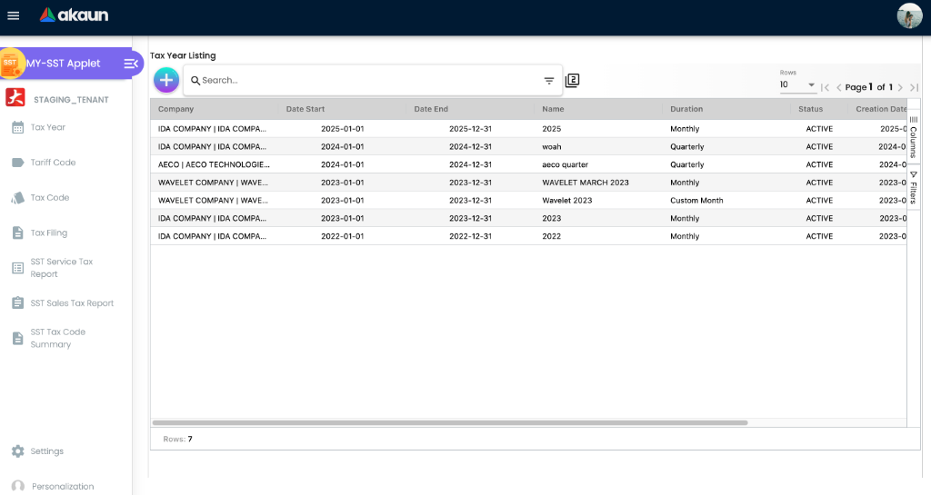Screen dimensions: 931x495
Task: Click the STAGING_TENANT logo icon
Action: 15,97
